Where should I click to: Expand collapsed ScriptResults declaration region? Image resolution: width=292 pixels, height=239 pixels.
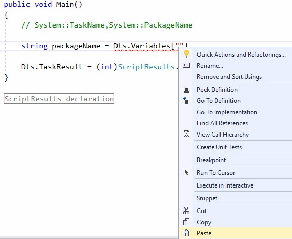(x=59, y=99)
